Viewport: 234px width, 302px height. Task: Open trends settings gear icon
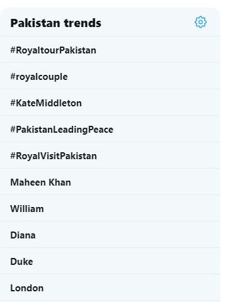coord(201,22)
